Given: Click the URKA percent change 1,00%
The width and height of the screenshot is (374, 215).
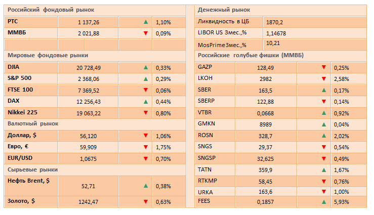Looking at the screenshot, I should (x=342, y=192).
